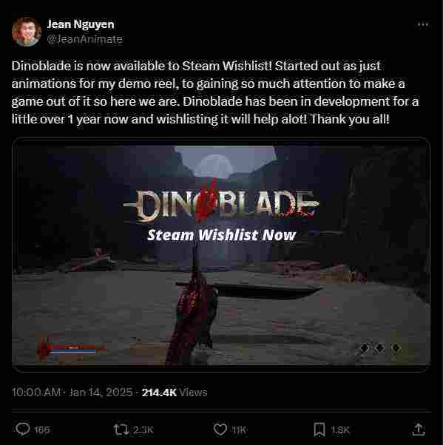The height and width of the screenshot is (445, 443).
Task: Play the Dinoblade gameplay video
Action: pos(221,254)
